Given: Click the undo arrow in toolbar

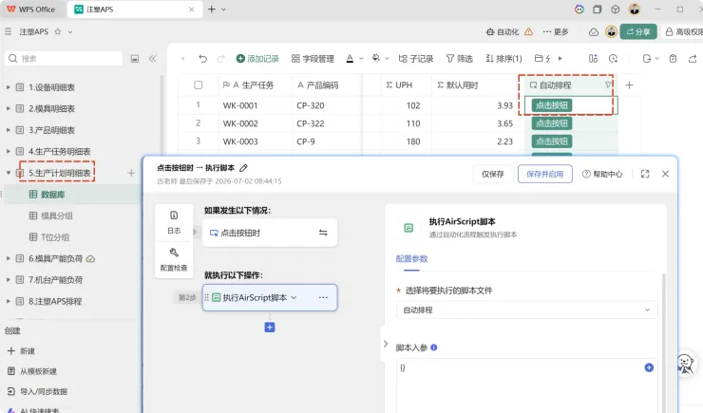Looking at the screenshot, I should 202,59.
